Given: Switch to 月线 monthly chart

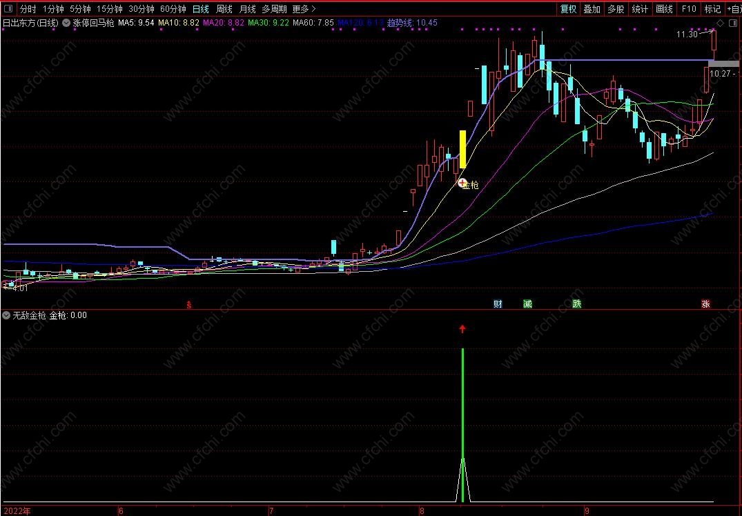Looking at the screenshot, I should click(x=247, y=9).
